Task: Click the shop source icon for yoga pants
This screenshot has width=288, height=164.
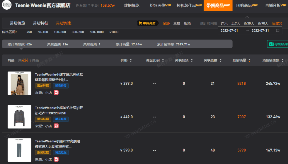Action: pos(56,159)
